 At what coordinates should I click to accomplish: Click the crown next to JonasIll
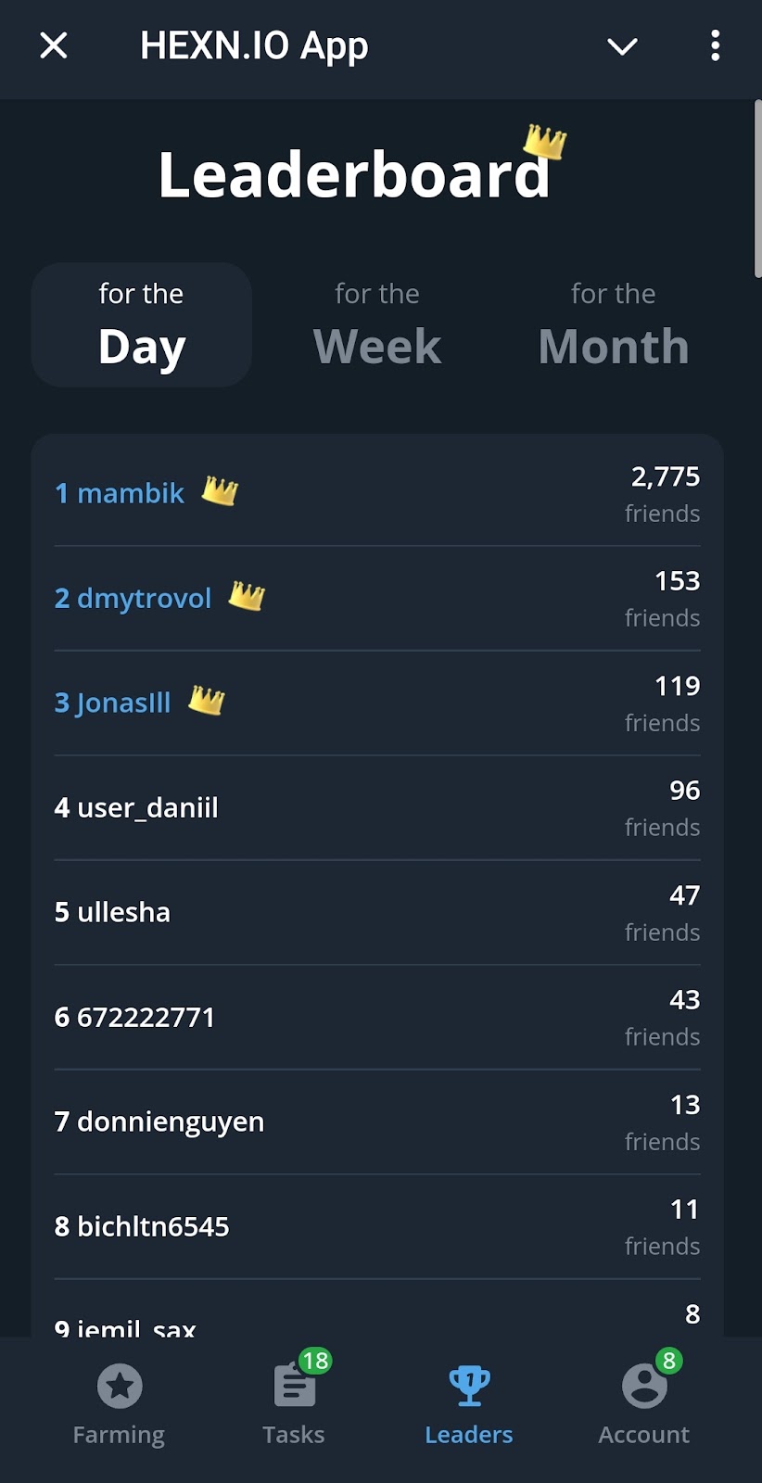(207, 700)
